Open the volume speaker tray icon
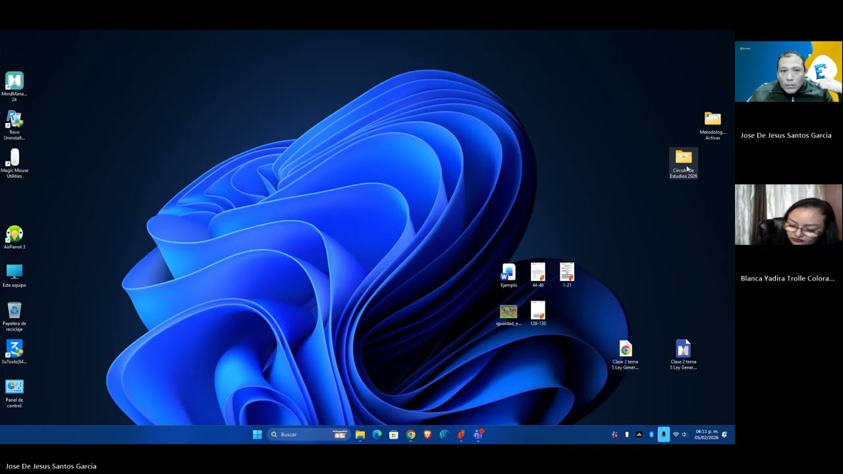843x474 pixels. click(684, 434)
